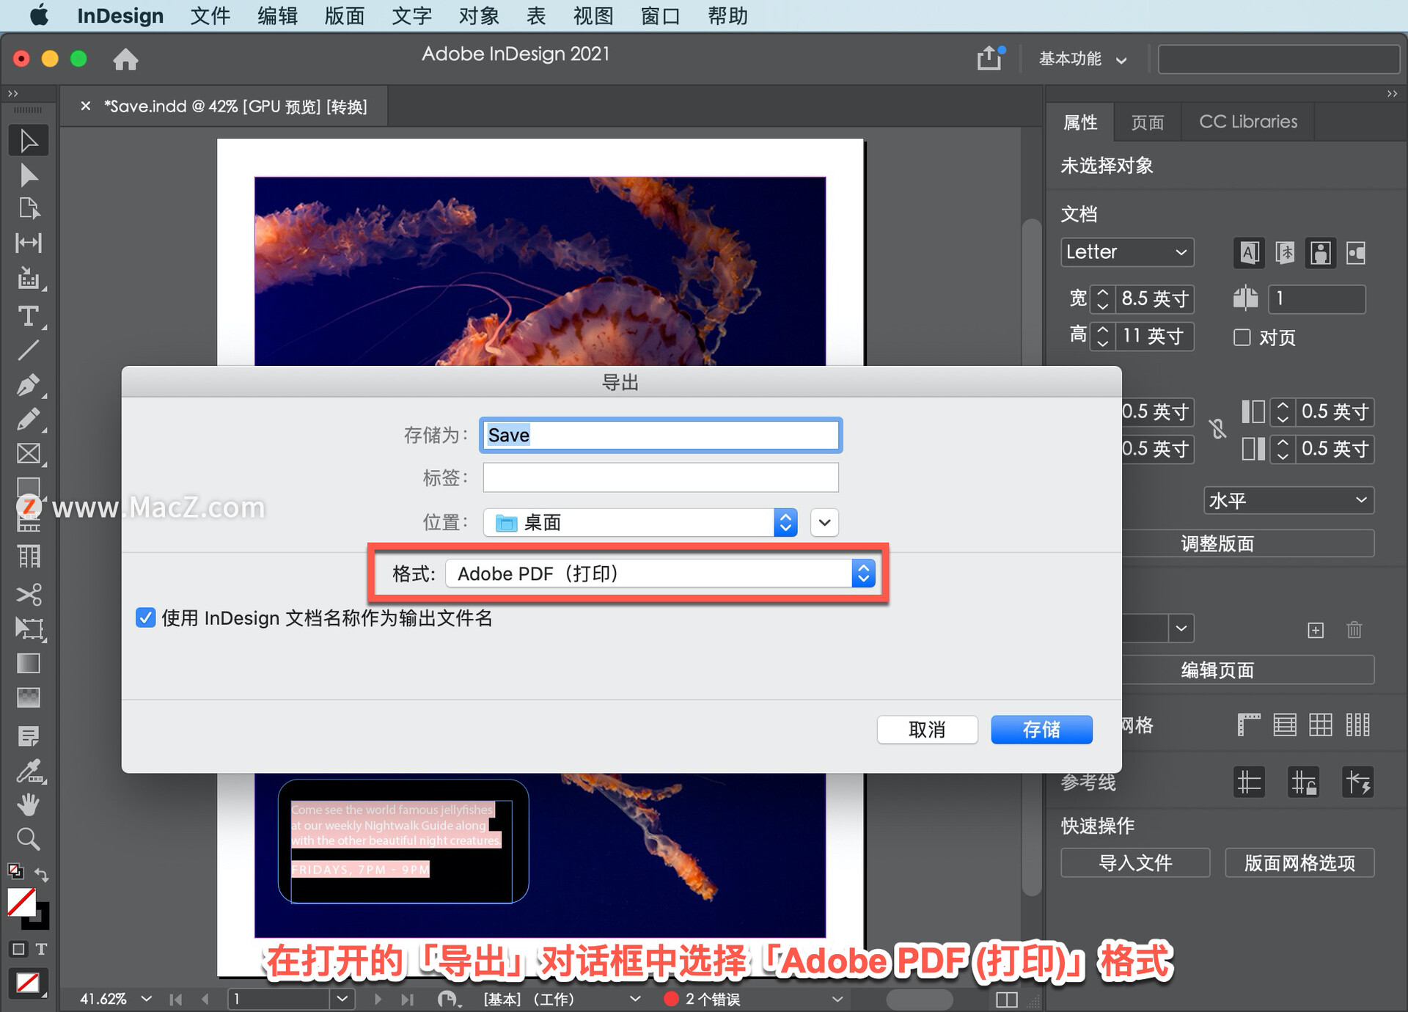Viewport: 1408px width, 1012px height.
Task: Switch to the CC Libraries tab
Action: [1248, 122]
